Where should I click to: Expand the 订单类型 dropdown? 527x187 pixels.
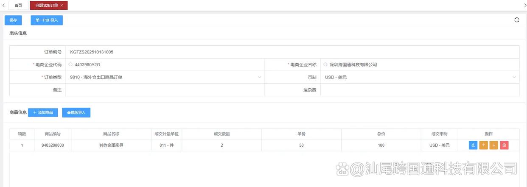[259, 77]
